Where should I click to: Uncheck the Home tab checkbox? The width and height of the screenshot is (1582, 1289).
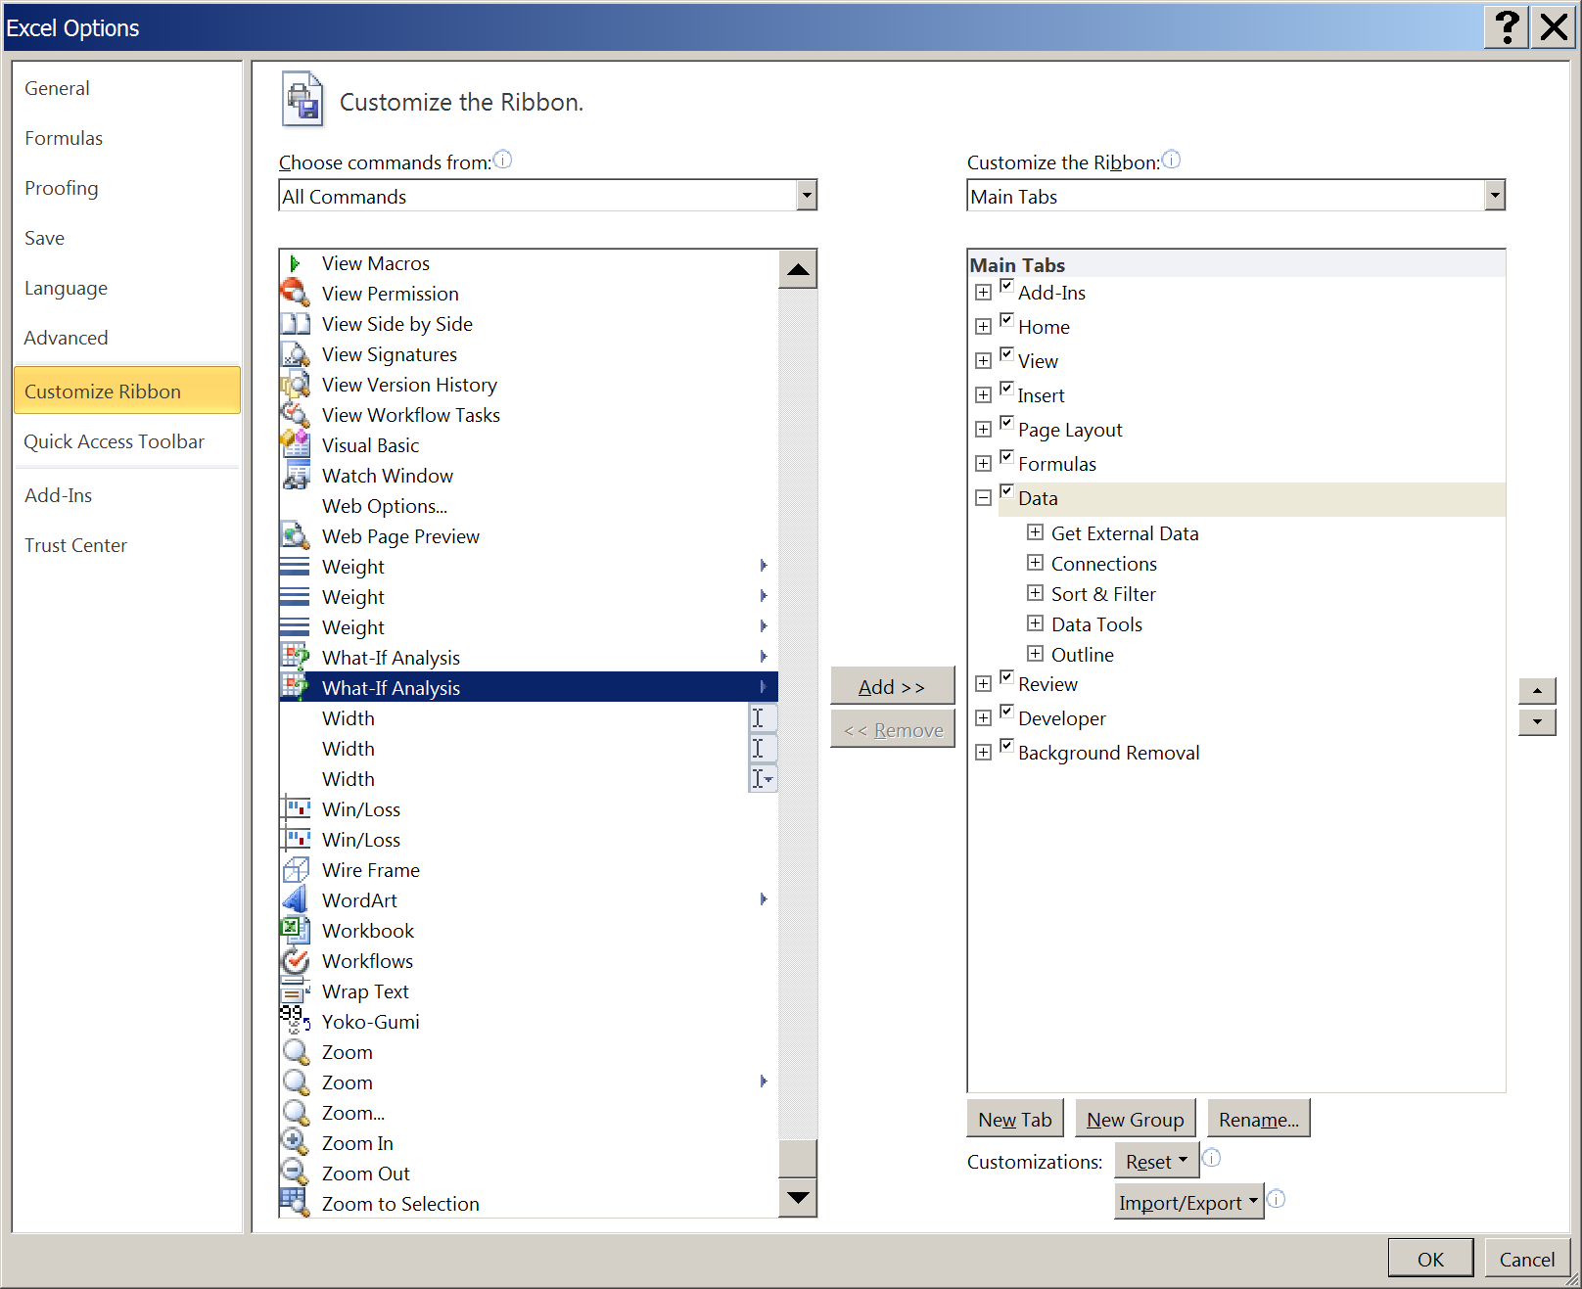coord(1006,320)
